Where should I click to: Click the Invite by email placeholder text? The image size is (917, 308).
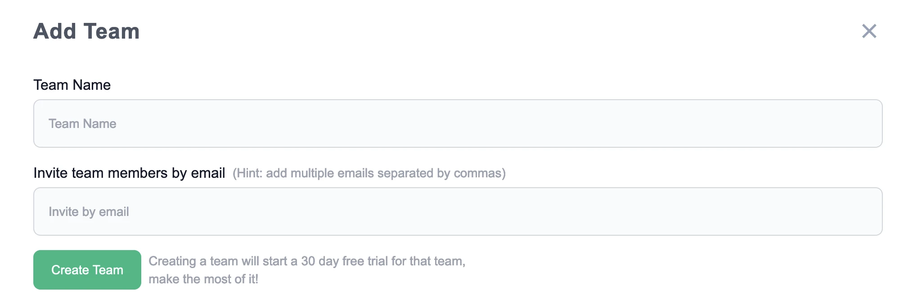[89, 211]
